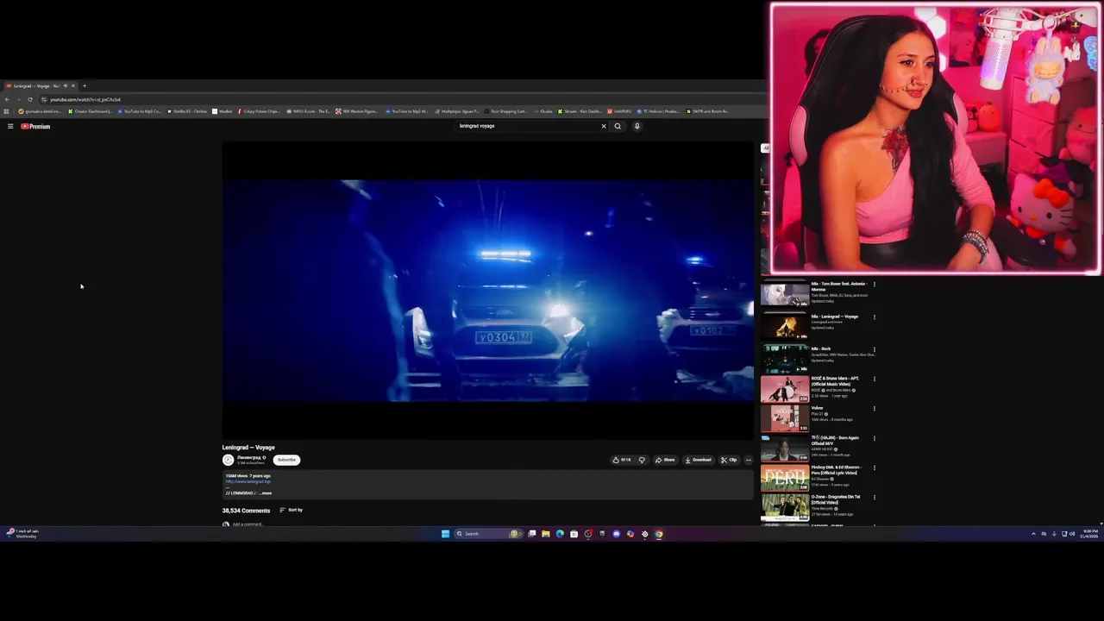1104x621 pixels.
Task: Open options for ROSÉ & Bruno Mars row
Action: [x=874, y=379]
